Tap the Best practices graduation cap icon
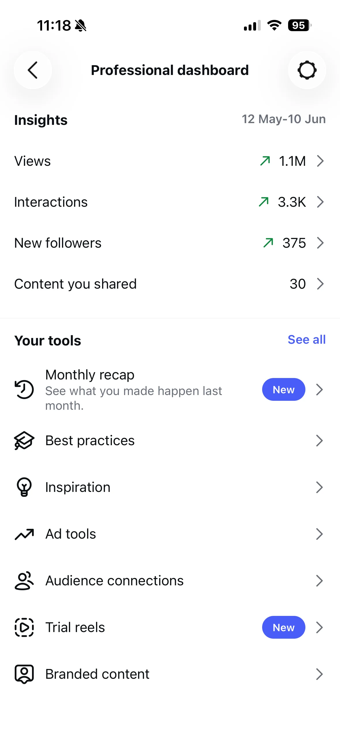 coord(24,441)
